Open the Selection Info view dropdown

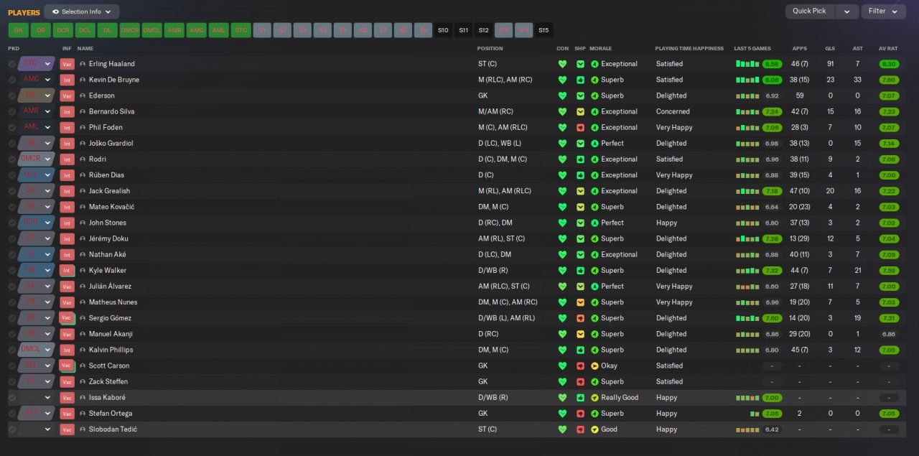pyautogui.click(x=82, y=11)
